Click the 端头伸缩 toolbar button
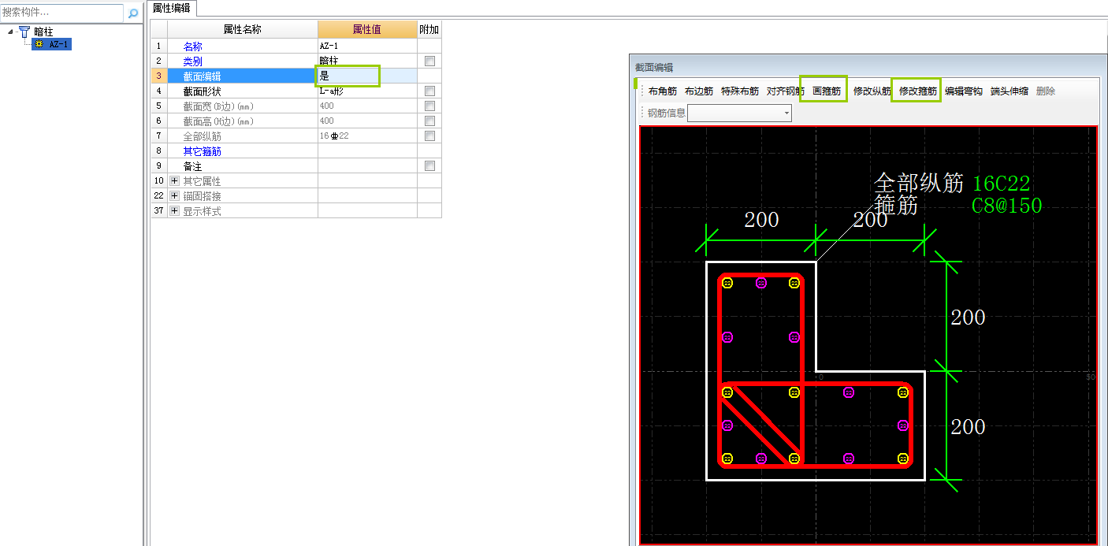The image size is (1108, 546). coord(1009,91)
